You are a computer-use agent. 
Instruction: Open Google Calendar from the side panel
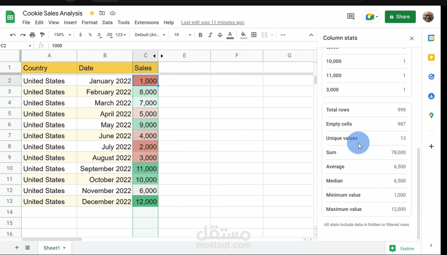point(431,38)
